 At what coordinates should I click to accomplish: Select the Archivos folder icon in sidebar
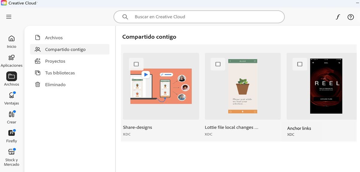(12, 76)
